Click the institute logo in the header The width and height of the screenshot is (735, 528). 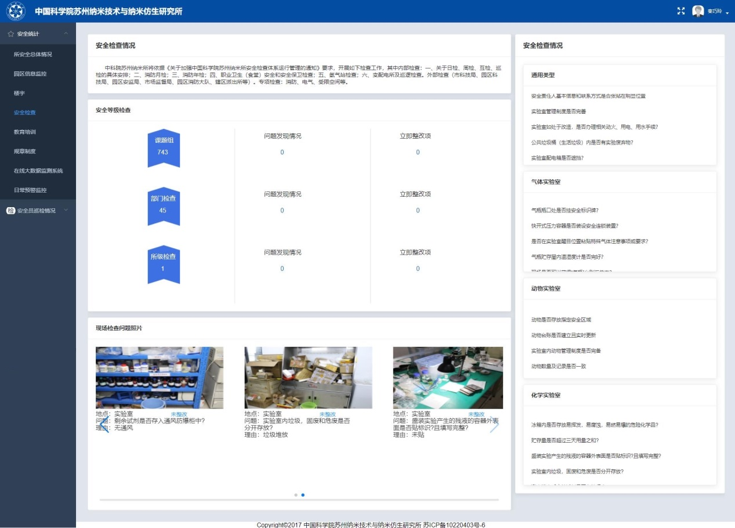pos(16,11)
